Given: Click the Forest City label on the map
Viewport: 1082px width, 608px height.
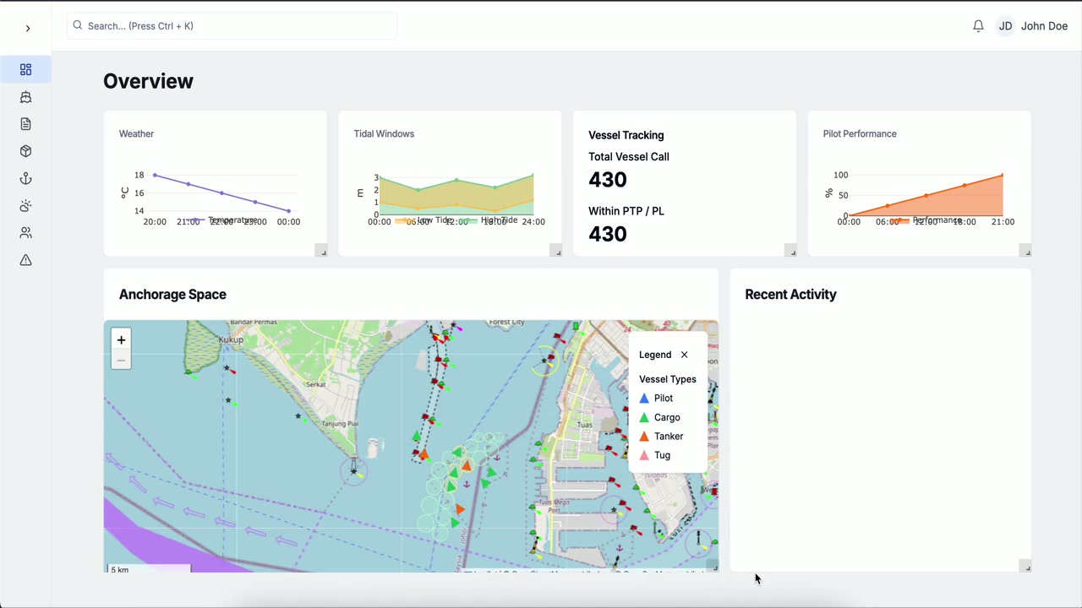Looking at the screenshot, I should [x=507, y=322].
